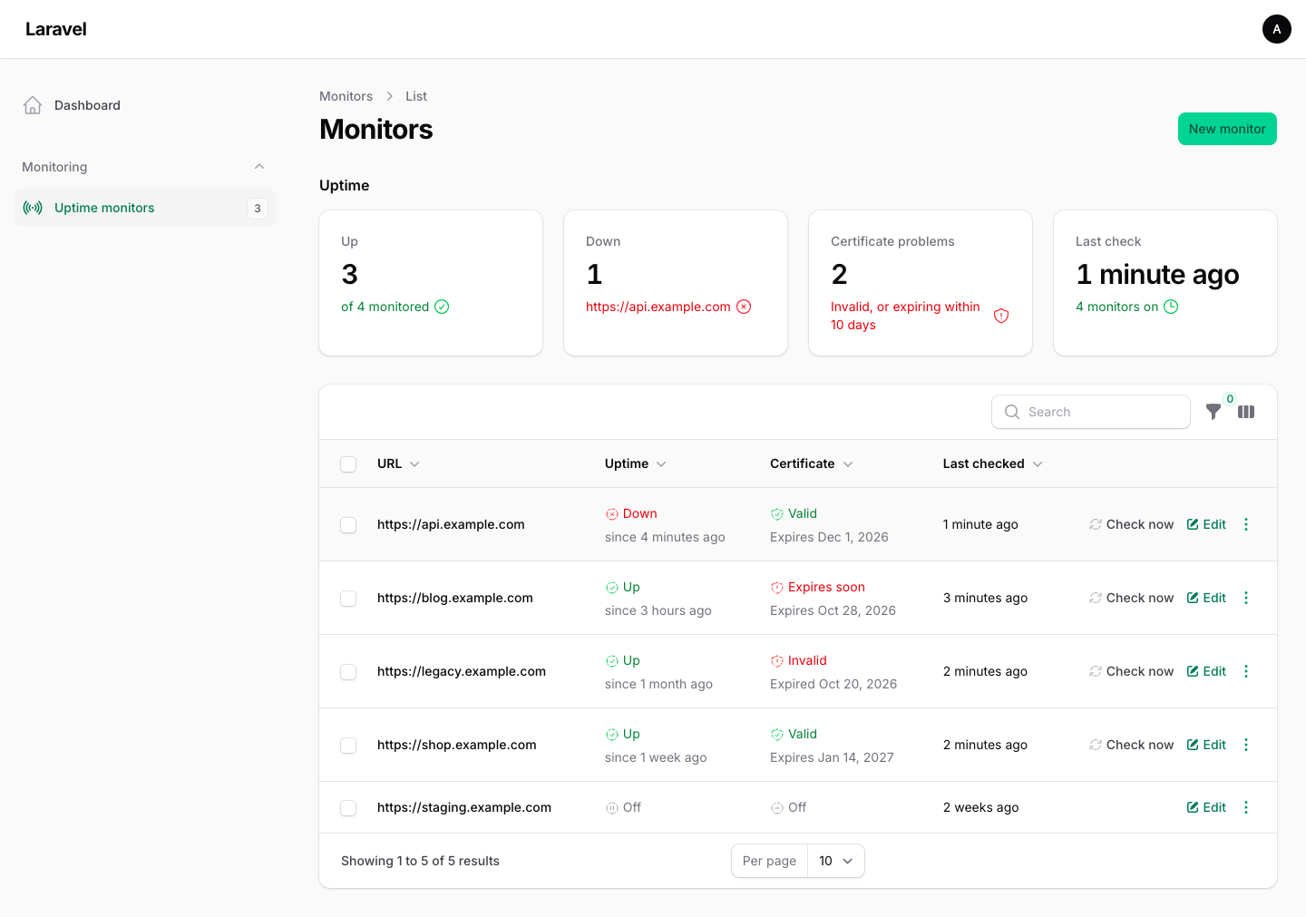Toggle table columns icon
1306x917 pixels.
[1246, 412]
